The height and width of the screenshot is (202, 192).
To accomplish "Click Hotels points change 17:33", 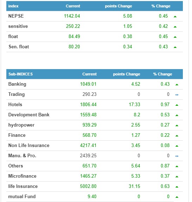I will point(134,104).
